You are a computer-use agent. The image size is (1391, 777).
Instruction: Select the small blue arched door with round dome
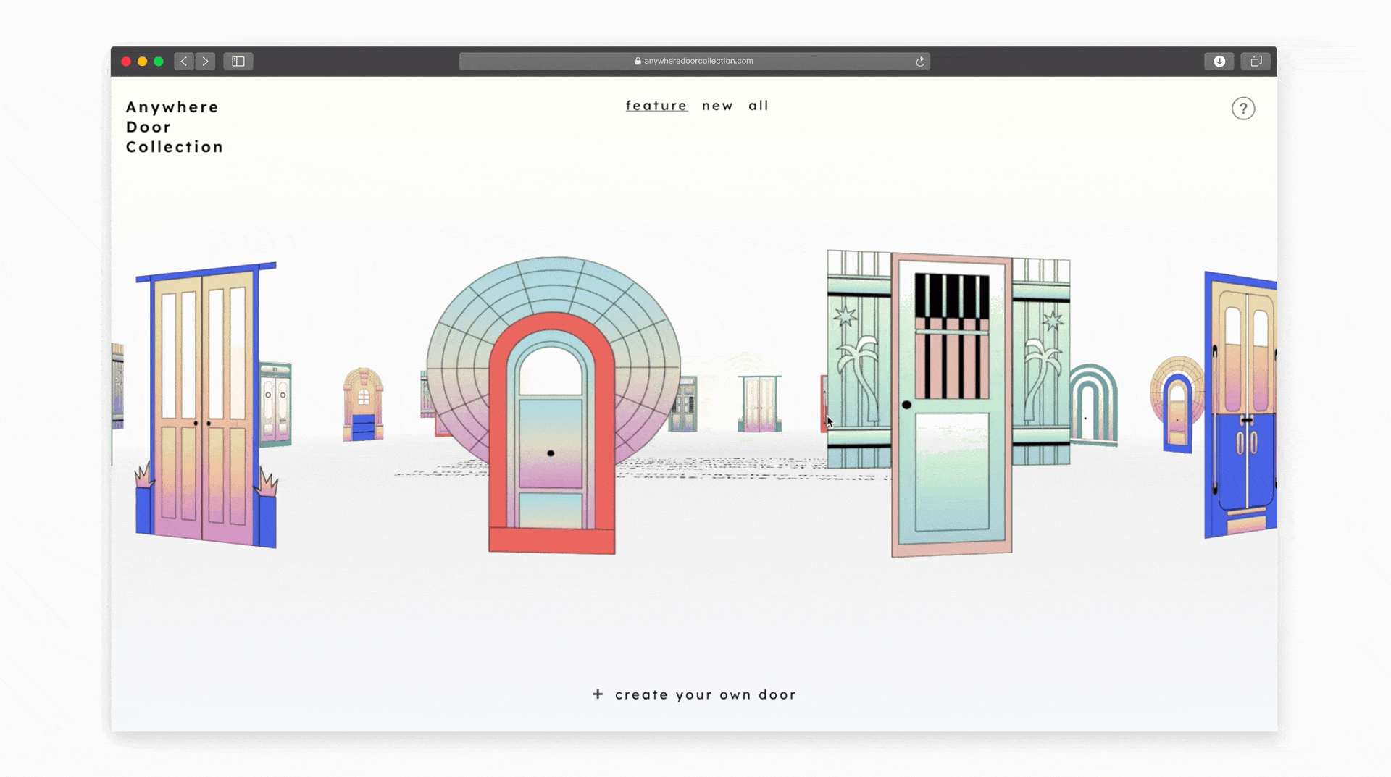coord(1177,406)
